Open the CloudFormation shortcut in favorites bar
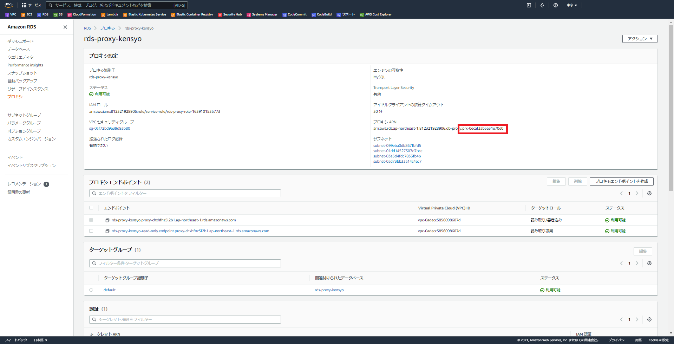674x344 pixels. click(x=82, y=14)
